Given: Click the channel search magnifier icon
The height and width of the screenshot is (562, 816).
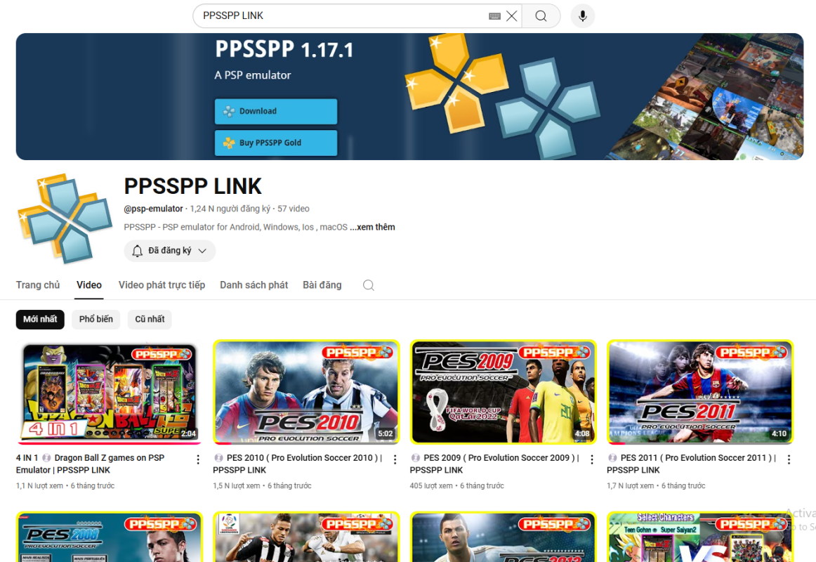Looking at the screenshot, I should [x=369, y=285].
